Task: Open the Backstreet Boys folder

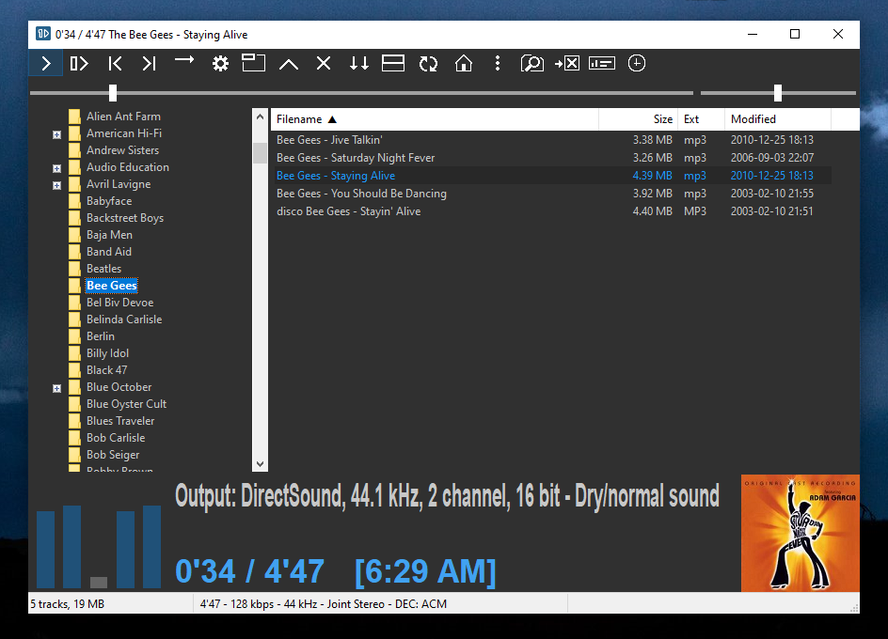Action: point(124,218)
